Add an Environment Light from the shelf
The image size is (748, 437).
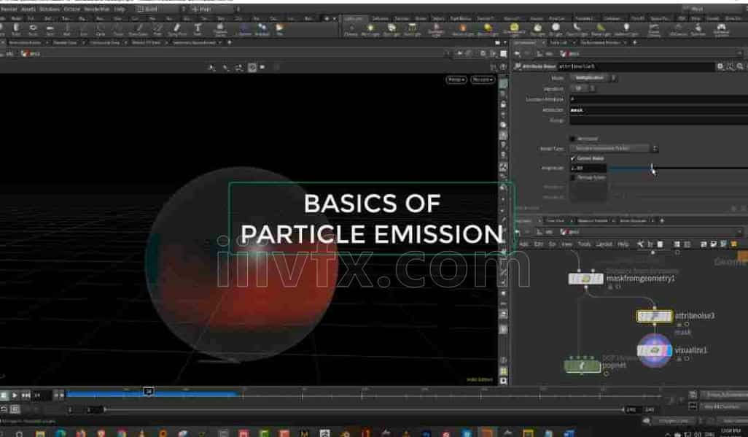tap(513, 30)
